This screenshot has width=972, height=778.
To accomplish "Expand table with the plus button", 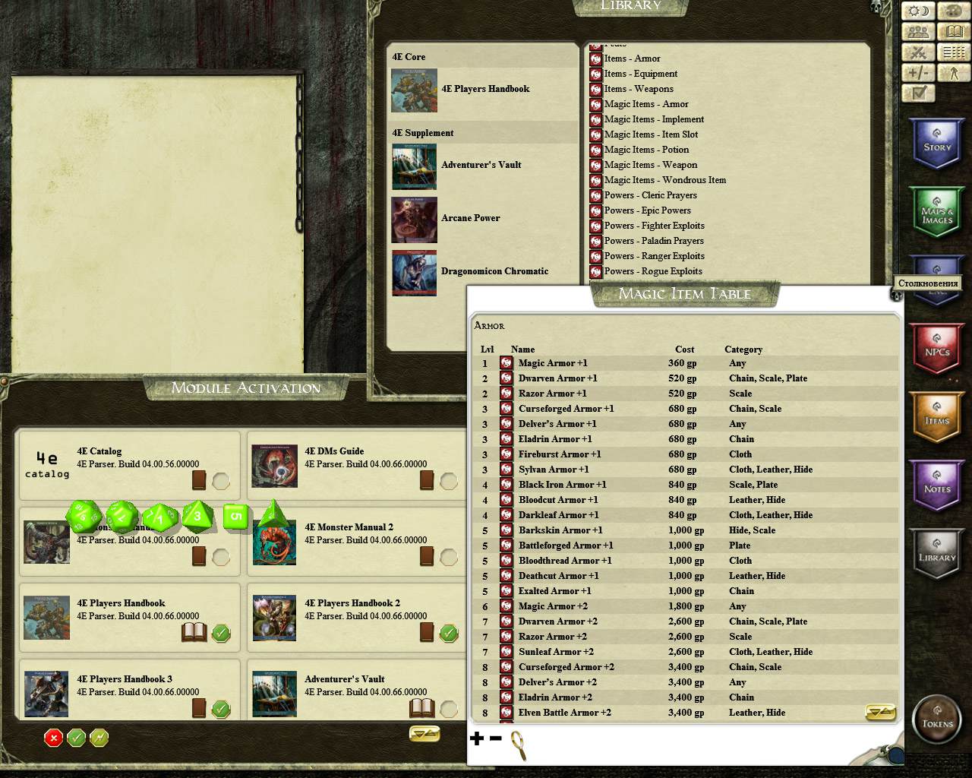I will click(x=477, y=738).
